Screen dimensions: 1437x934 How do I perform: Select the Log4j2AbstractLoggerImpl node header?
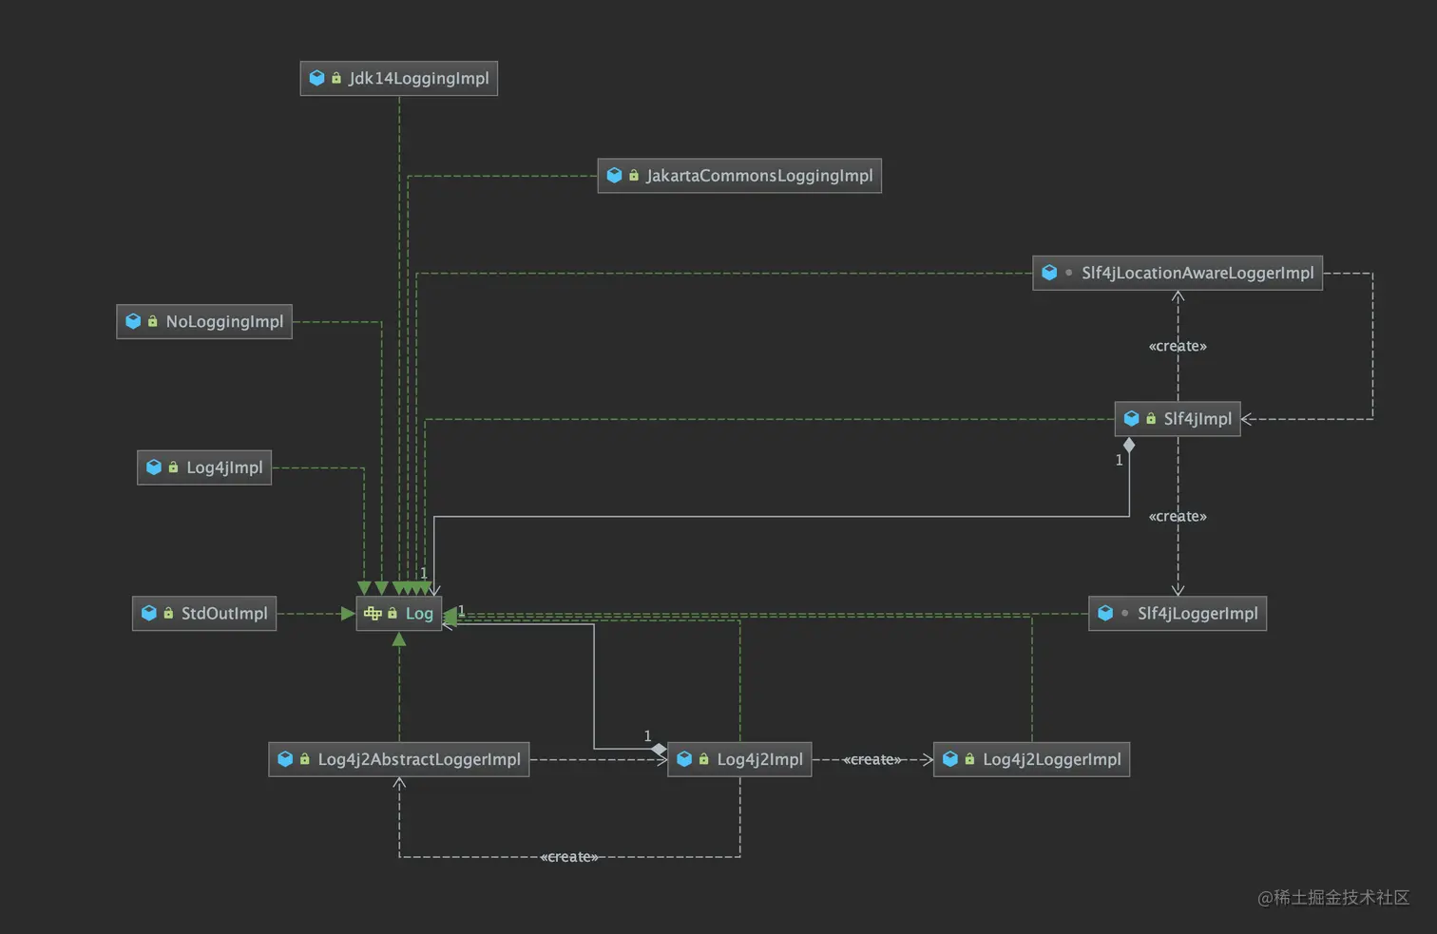tap(400, 758)
